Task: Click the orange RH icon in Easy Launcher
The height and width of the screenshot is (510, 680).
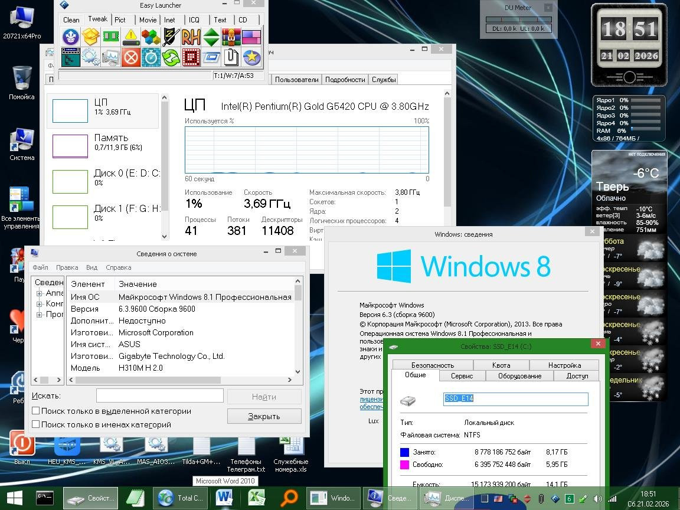Action: tap(191, 37)
